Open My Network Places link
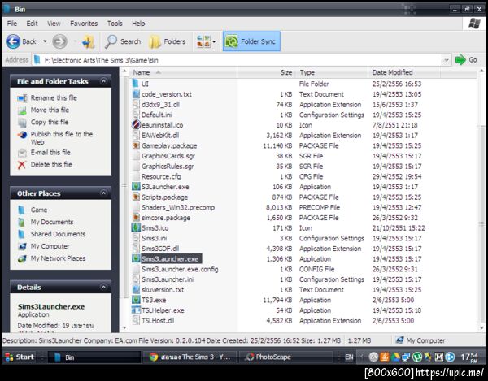The image size is (488, 381). point(58,258)
